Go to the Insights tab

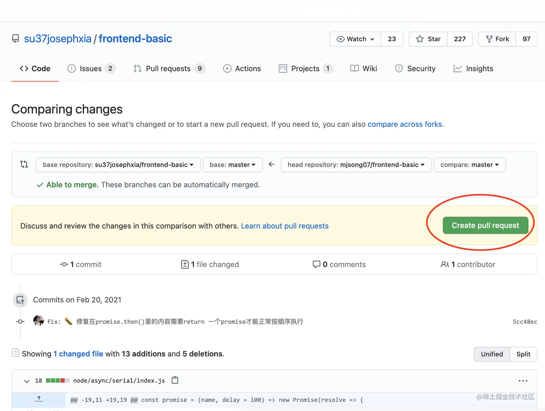tap(473, 68)
